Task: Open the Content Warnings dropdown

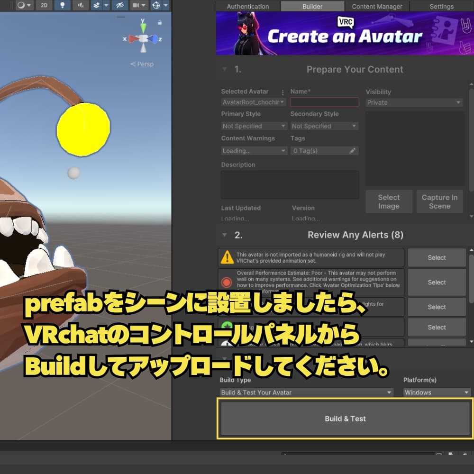Action: point(254,151)
